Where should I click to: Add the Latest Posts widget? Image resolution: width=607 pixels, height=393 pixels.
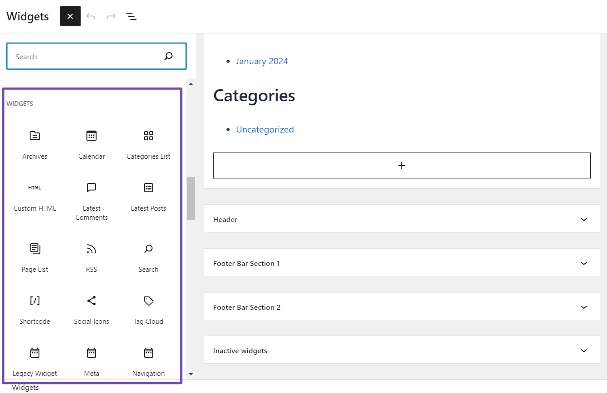[x=149, y=197]
